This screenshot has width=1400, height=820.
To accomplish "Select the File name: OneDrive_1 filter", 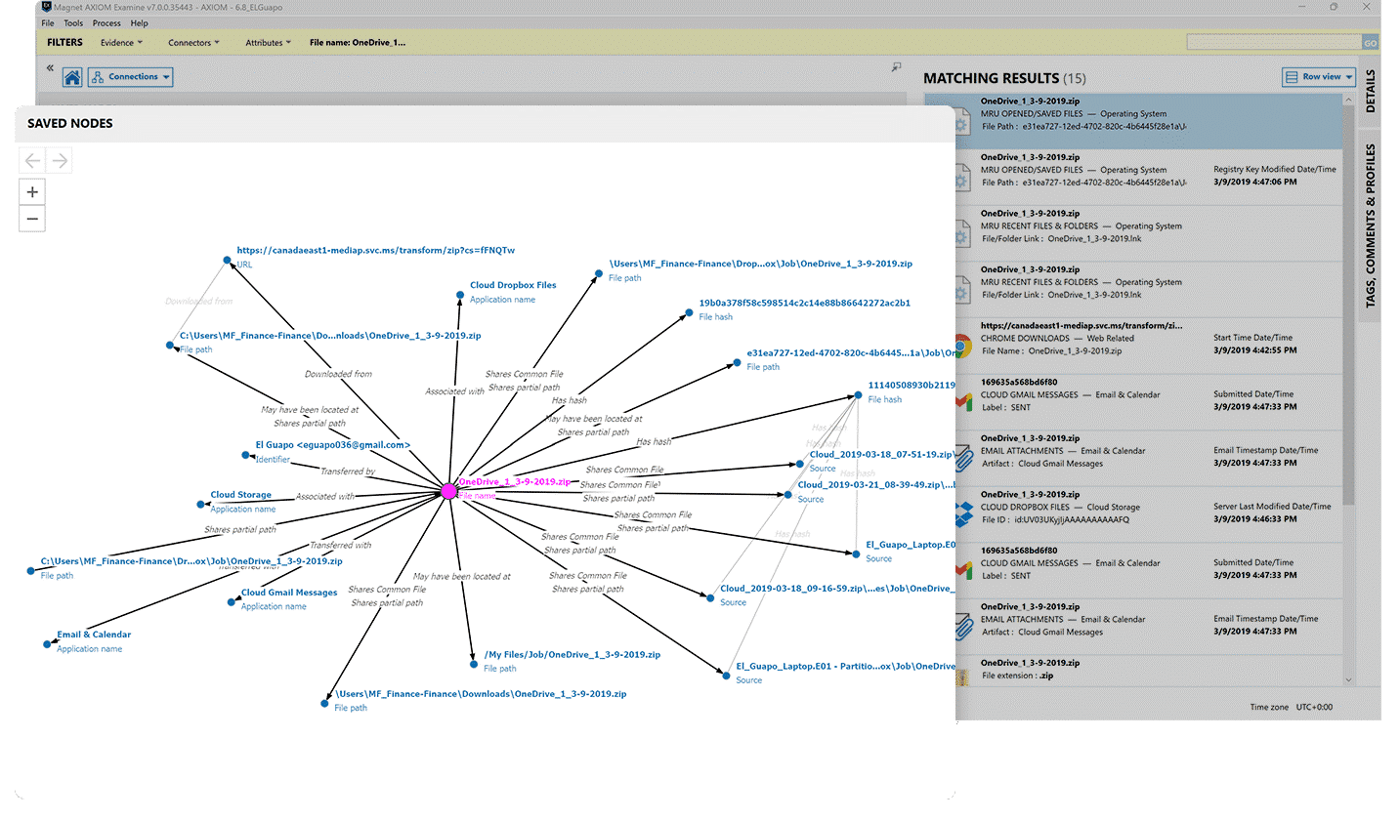I will [357, 43].
